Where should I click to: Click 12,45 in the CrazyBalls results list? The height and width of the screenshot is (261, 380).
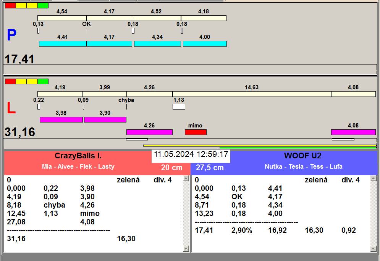16,213
